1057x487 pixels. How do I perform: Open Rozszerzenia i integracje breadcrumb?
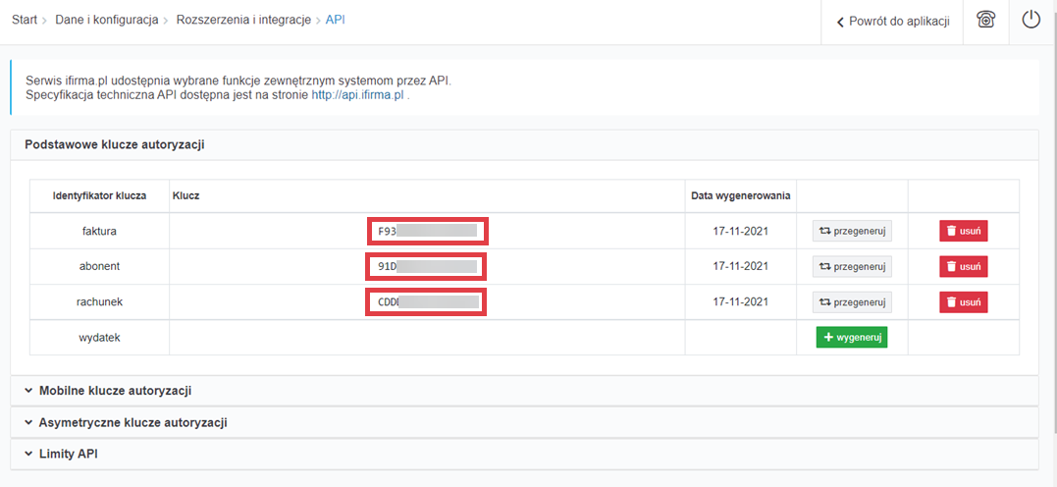point(243,21)
